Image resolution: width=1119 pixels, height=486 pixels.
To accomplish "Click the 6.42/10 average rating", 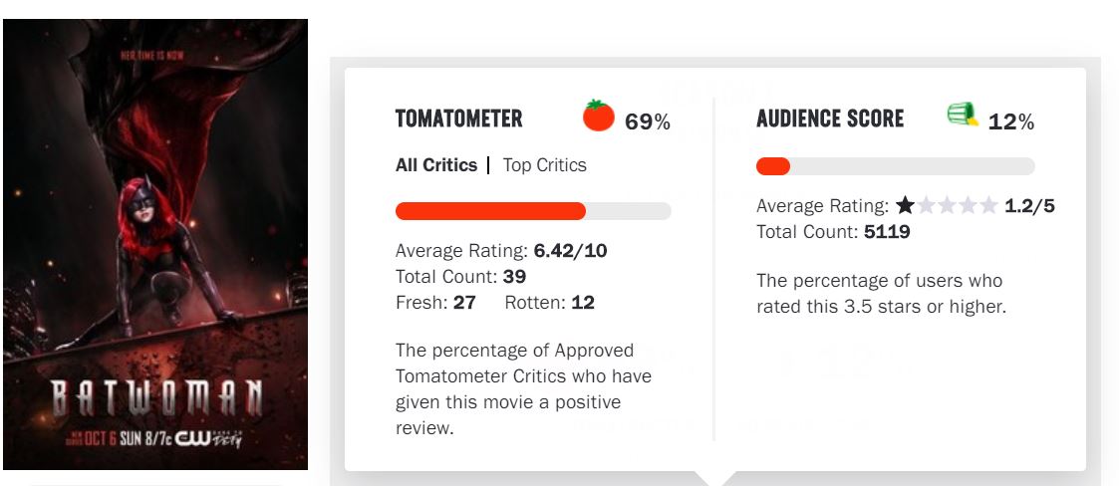I will coord(570,251).
